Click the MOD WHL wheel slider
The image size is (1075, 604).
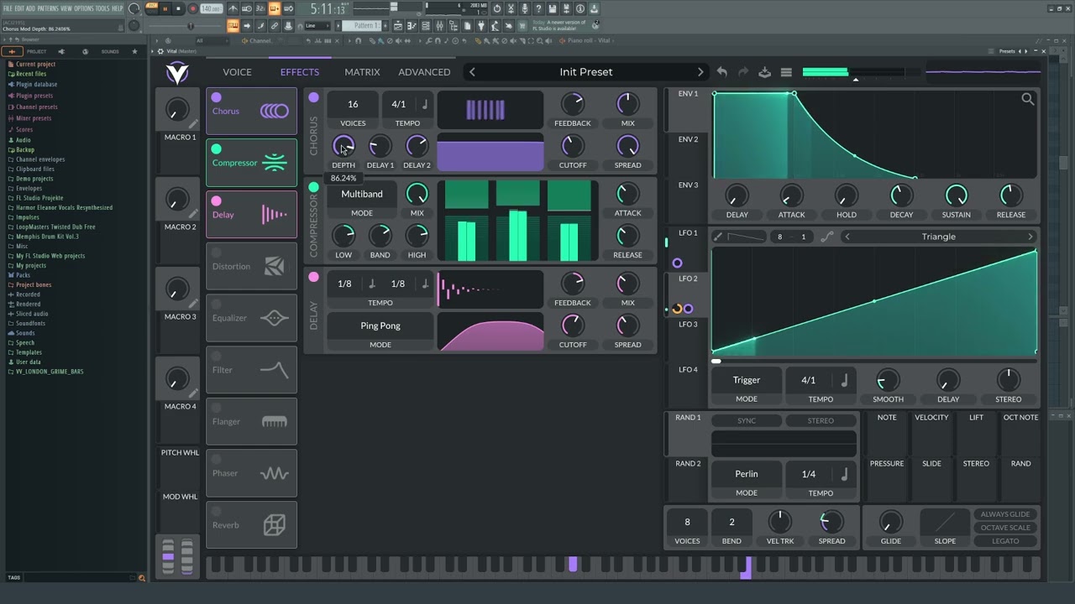[x=187, y=557]
